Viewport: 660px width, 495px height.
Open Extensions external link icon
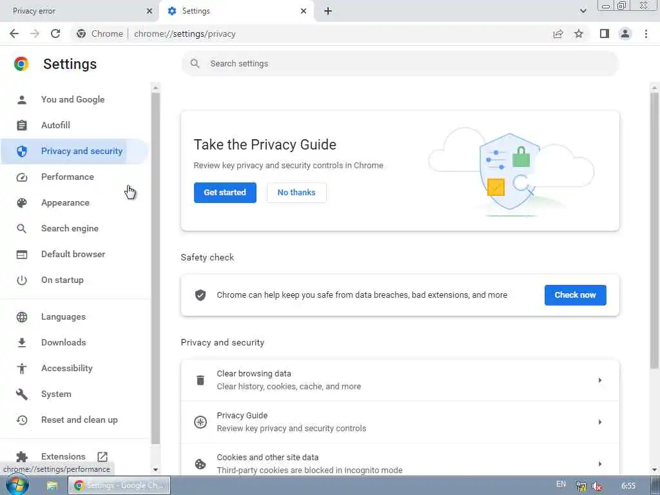pyautogui.click(x=102, y=457)
